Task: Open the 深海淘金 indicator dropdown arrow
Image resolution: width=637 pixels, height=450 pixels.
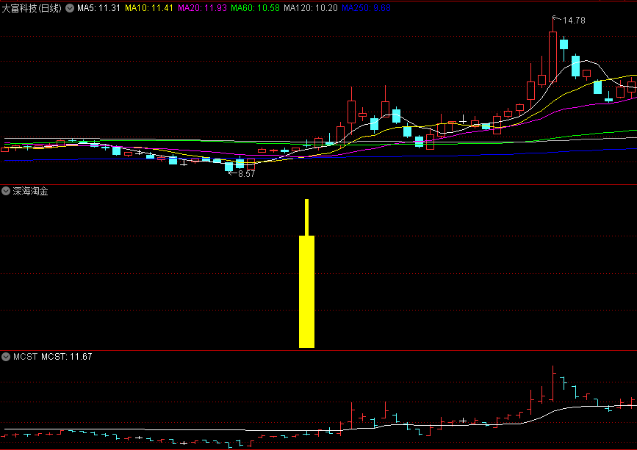Action: 6,191
